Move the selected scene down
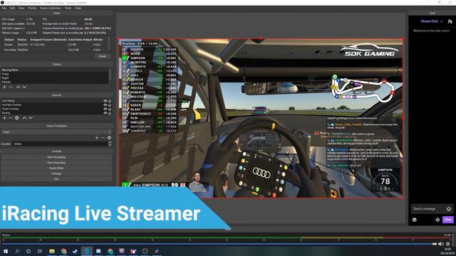The width and height of the screenshot is (456, 256). point(24,87)
